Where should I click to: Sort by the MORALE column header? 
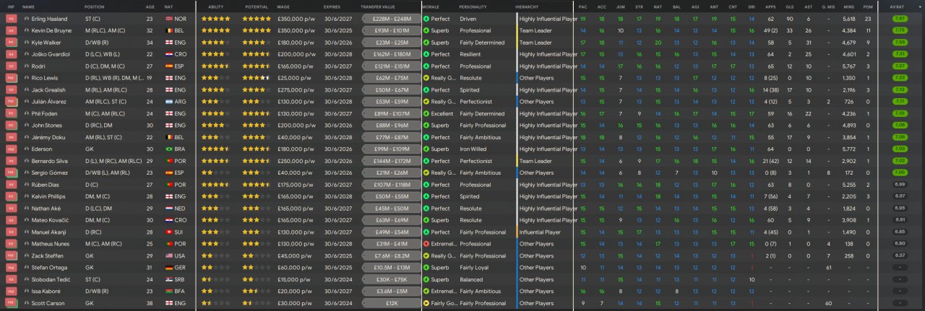(x=430, y=6)
